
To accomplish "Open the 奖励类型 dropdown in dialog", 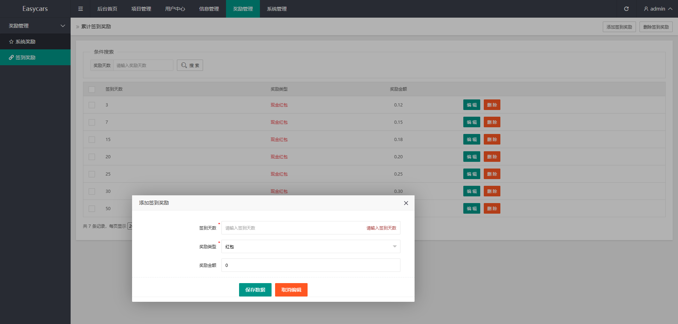I will point(310,246).
